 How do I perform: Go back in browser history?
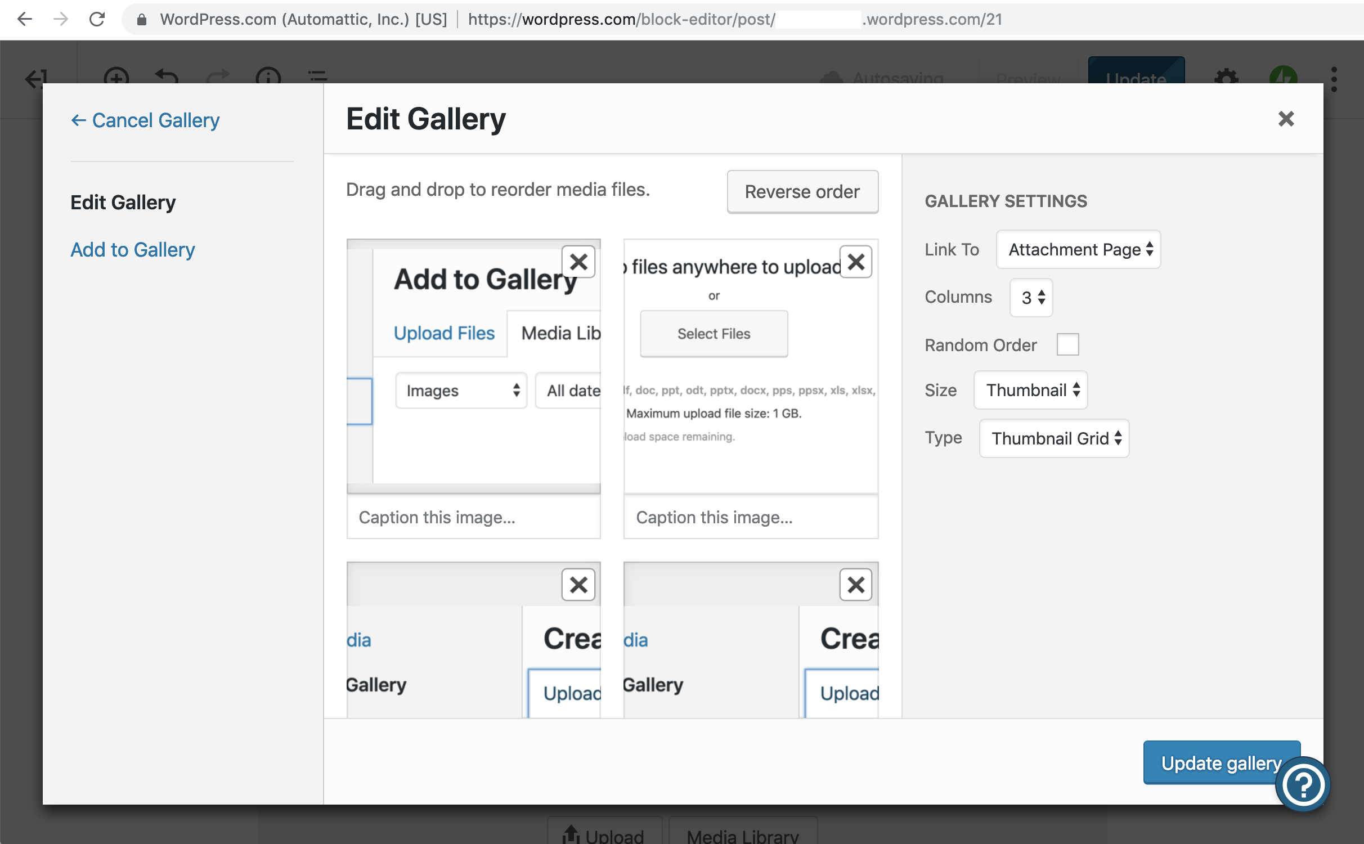(25, 19)
